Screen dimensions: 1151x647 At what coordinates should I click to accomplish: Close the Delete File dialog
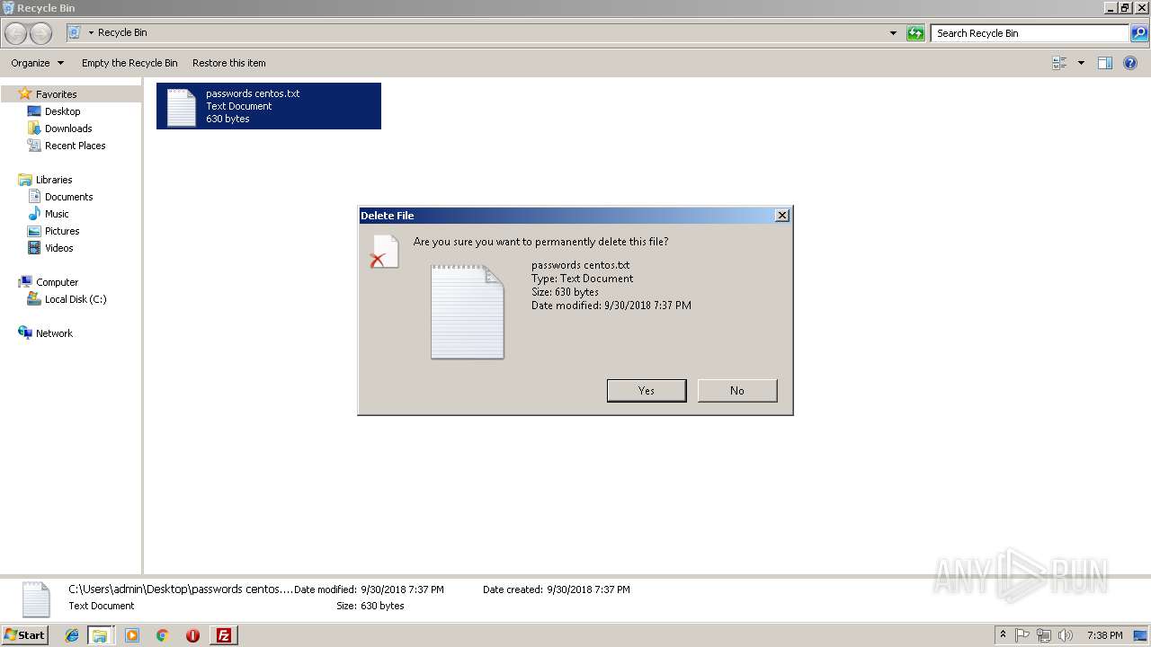point(782,216)
